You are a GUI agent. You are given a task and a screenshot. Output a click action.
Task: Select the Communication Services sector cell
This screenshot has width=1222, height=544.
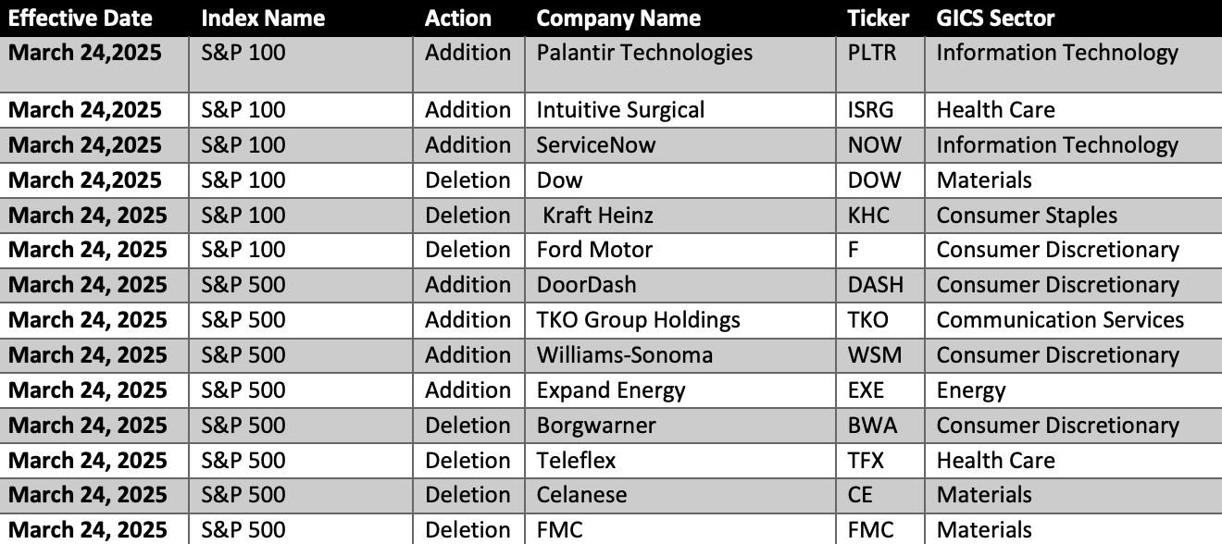(1073, 320)
